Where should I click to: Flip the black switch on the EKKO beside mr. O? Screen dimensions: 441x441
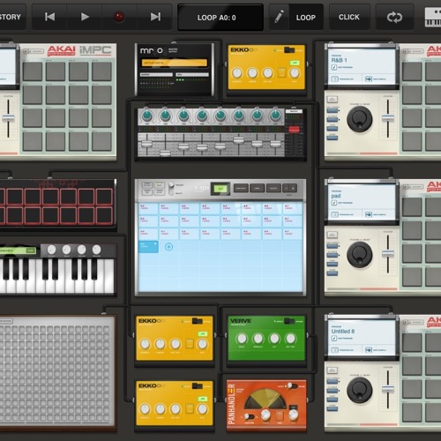click(289, 49)
